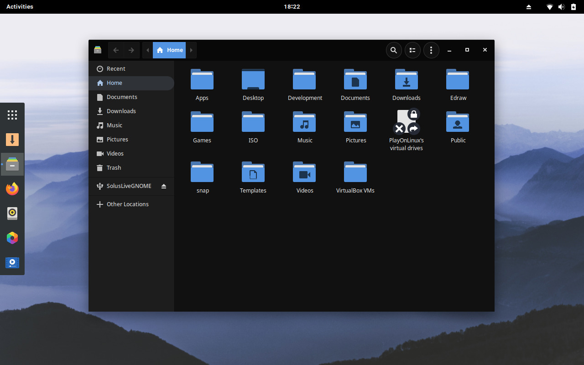This screenshot has height=365, width=584.
Task: Click the left chevron before Home breadcrumb
Action: tap(147, 50)
